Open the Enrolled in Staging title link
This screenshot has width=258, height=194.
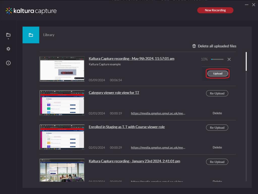(127, 127)
